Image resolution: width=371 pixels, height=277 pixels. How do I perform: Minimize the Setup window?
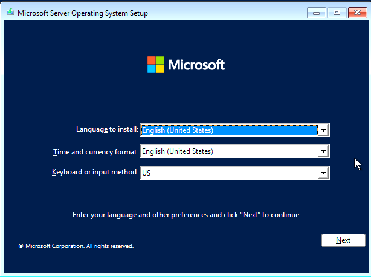click(317, 13)
